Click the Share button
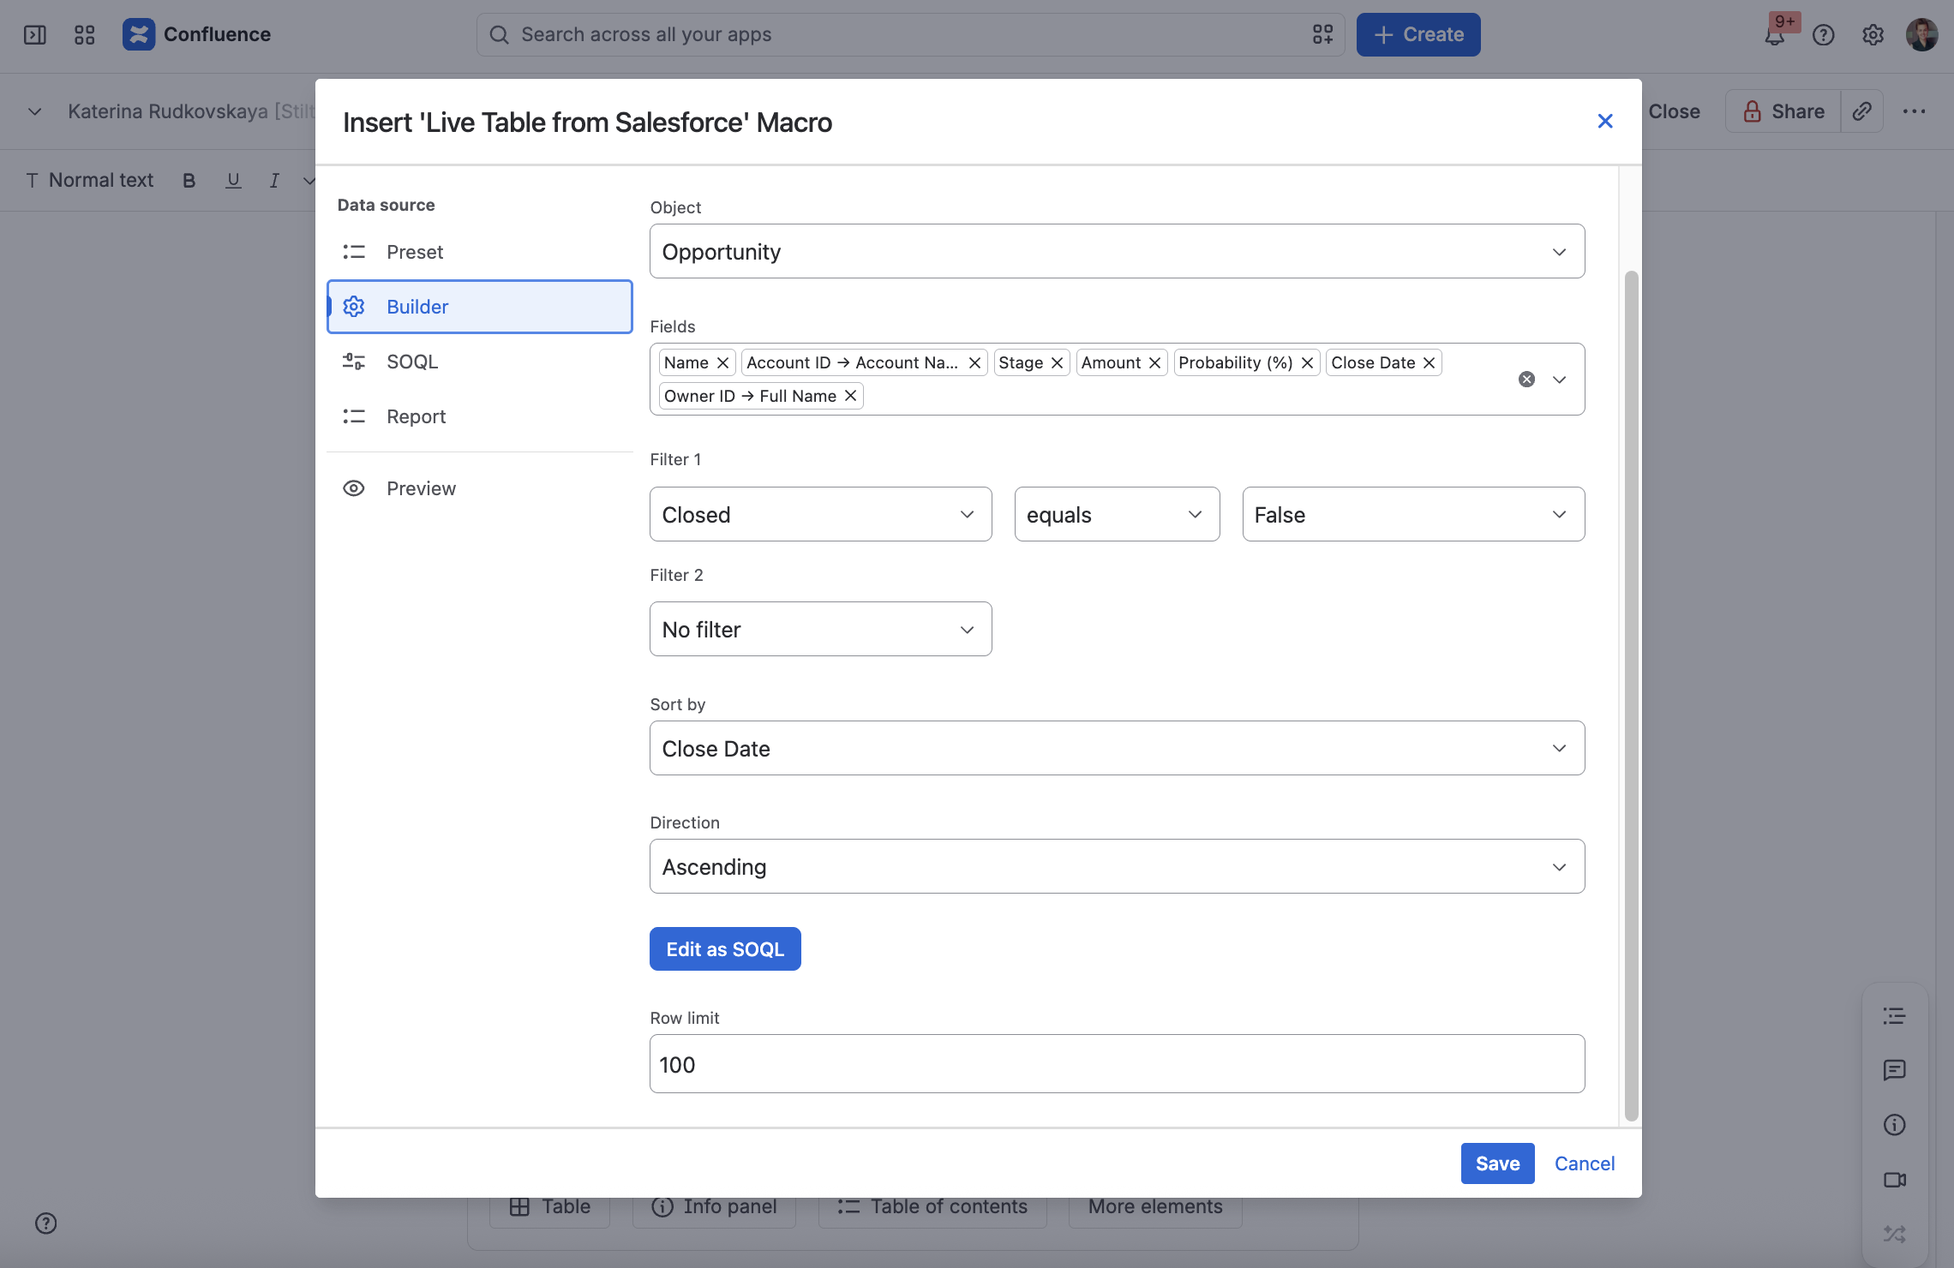1954x1268 pixels. [1783, 111]
